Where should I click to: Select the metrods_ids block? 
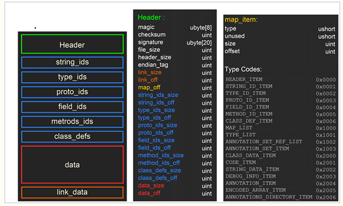click(72, 122)
